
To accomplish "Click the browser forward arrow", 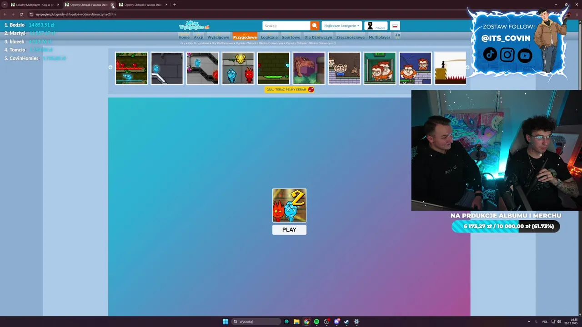I will click(13, 14).
